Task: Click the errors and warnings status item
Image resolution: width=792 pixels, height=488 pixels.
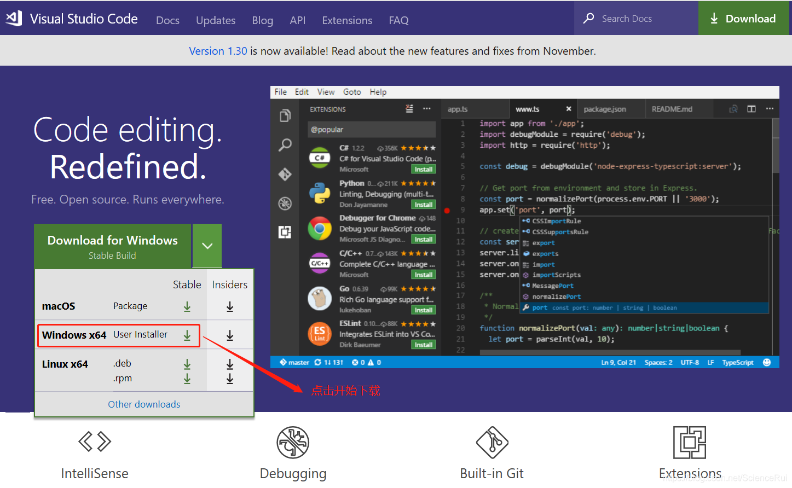Action: point(367,362)
